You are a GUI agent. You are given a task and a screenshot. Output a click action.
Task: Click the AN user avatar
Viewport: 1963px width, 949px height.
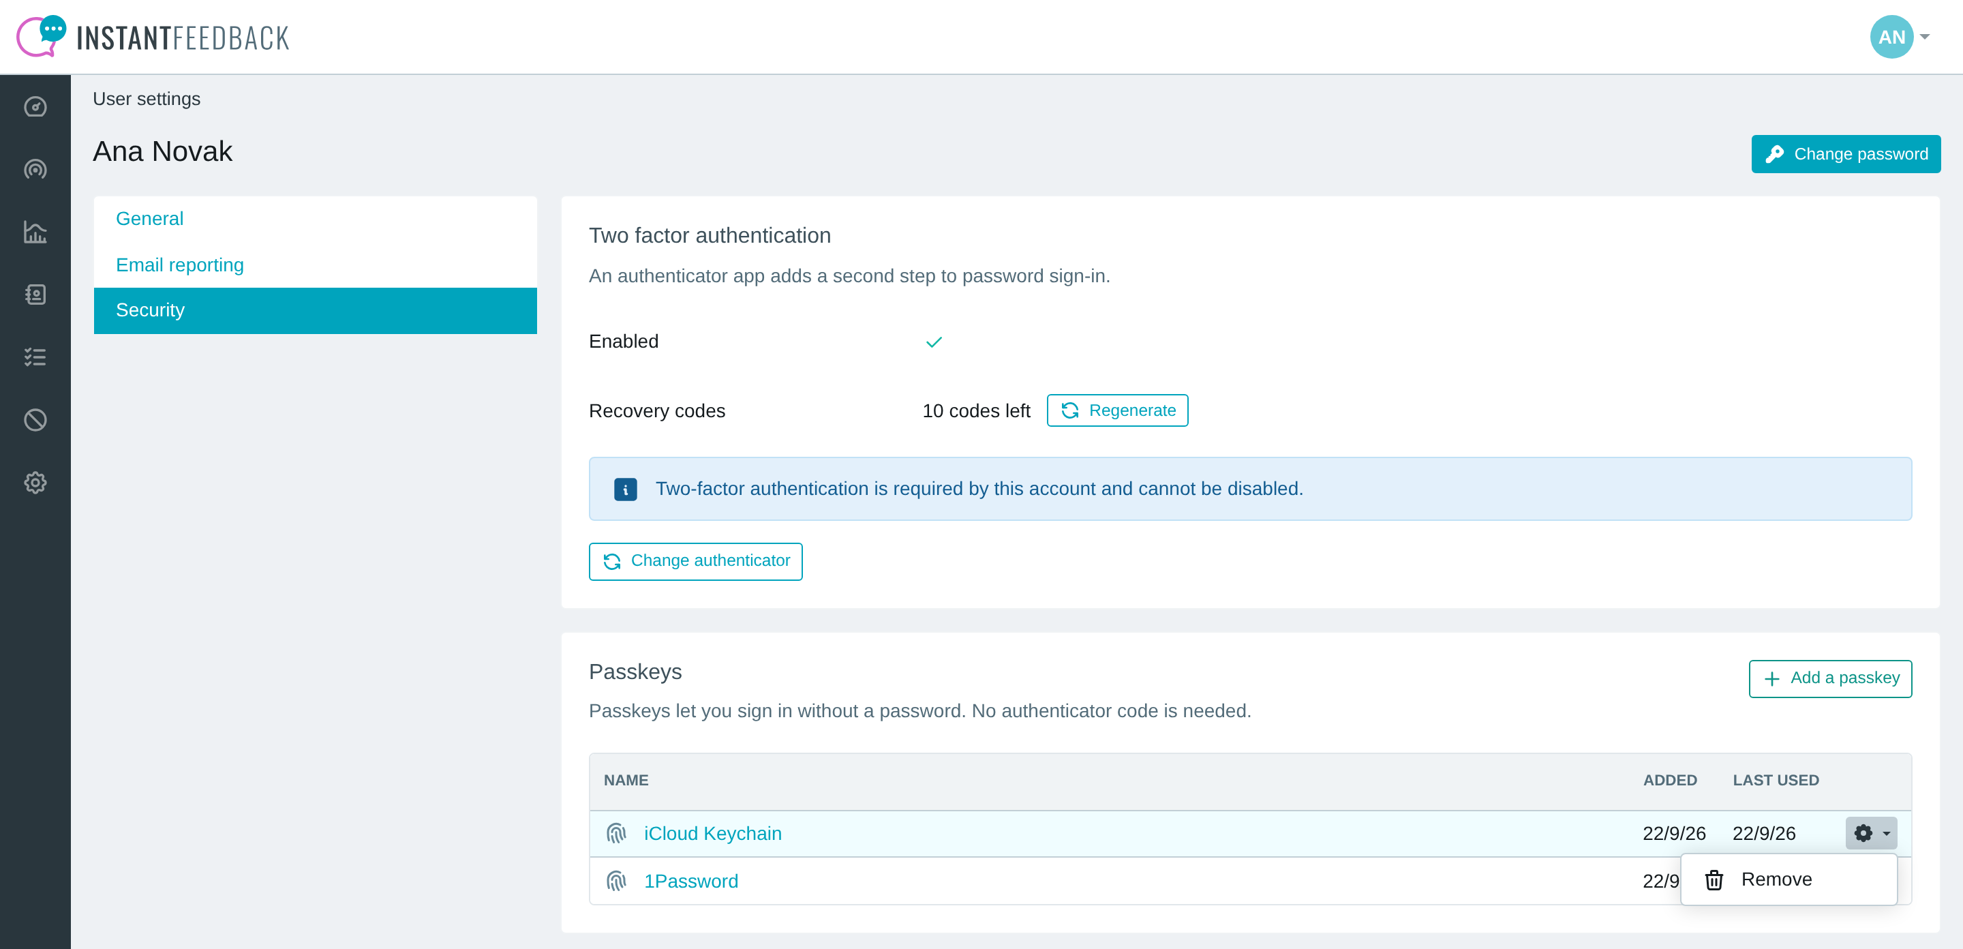[1891, 37]
